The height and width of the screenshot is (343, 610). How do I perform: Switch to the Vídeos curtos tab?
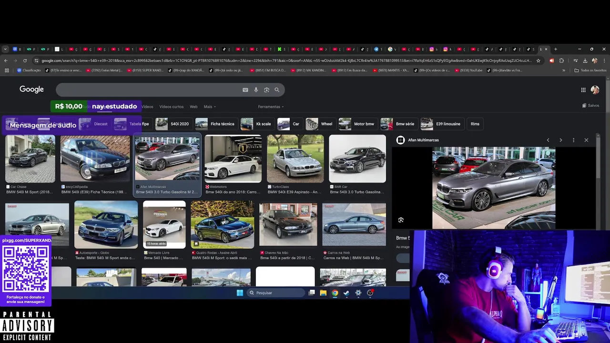171,107
